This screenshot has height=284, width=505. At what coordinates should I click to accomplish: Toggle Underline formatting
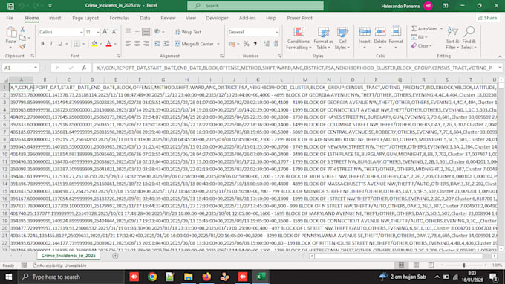[x=60, y=44]
